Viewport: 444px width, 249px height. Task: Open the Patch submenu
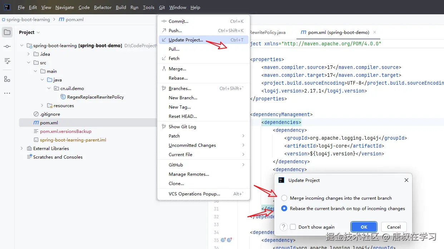point(203,136)
